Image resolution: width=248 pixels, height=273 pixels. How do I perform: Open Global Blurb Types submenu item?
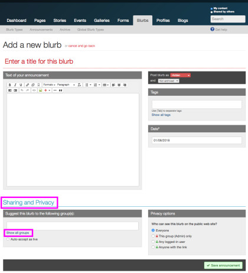pos(90,30)
